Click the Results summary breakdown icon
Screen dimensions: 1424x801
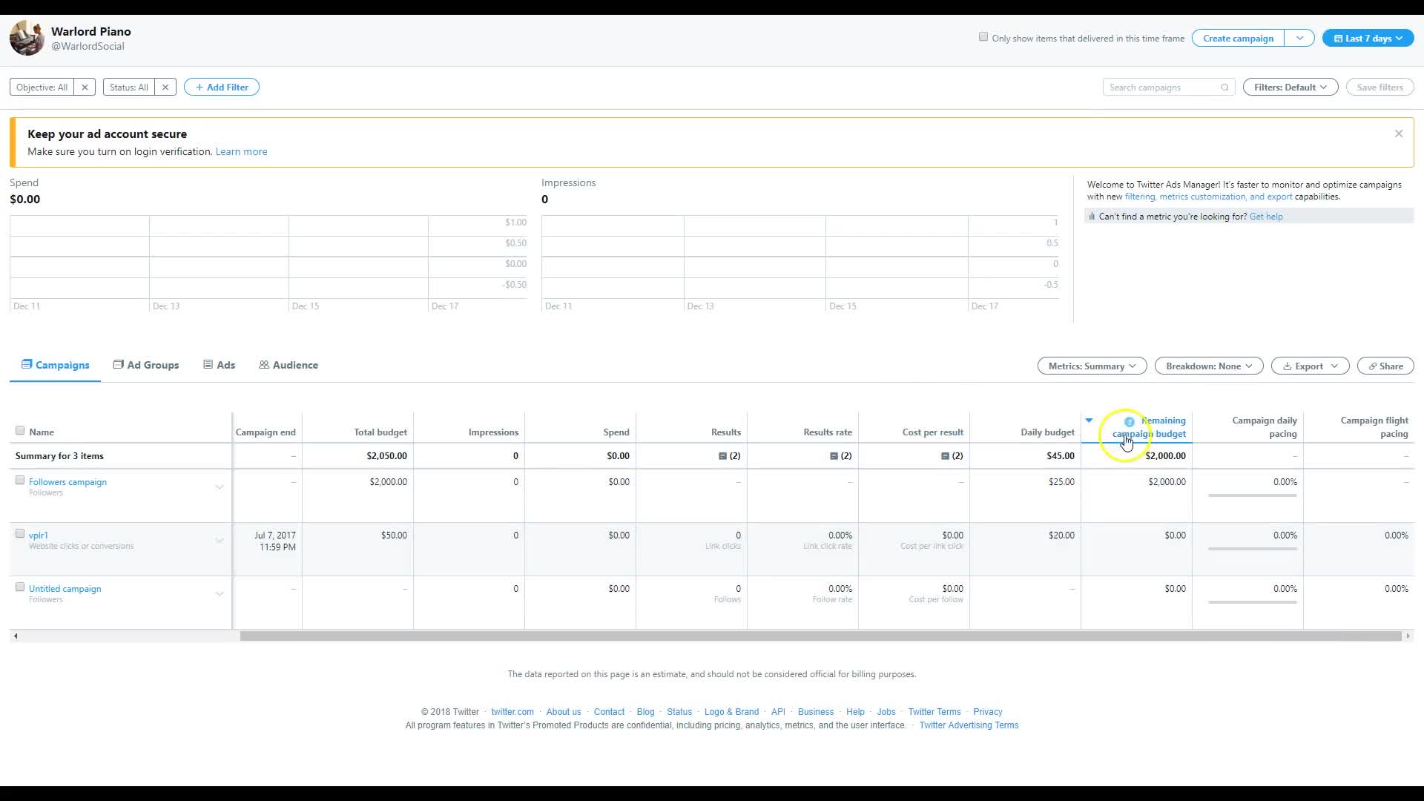722,456
